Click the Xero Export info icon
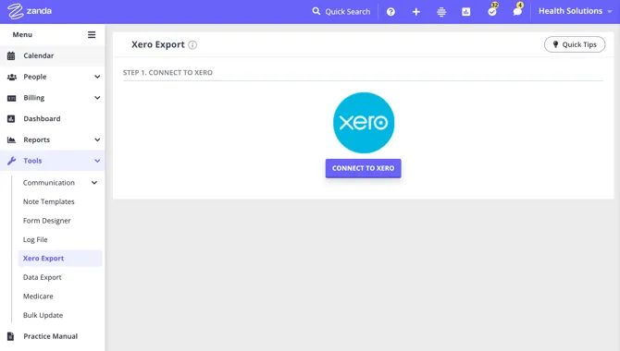This screenshot has width=620, height=351. 192,45
